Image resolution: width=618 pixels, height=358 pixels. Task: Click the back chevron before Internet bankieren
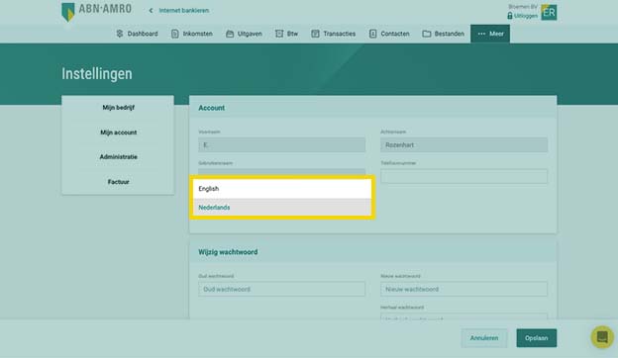click(x=151, y=11)
